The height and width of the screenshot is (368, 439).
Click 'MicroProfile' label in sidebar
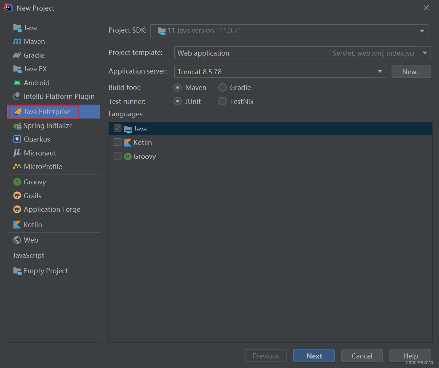click(43, 166)
